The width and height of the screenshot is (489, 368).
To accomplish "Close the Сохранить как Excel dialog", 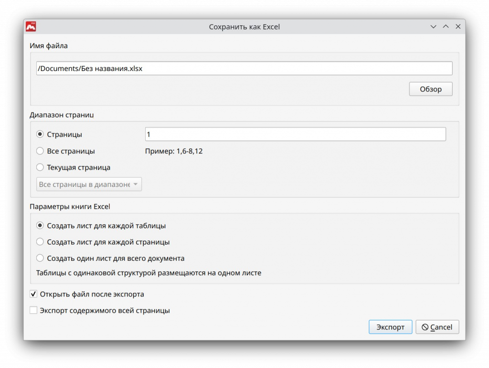I will (x=457, y=27).
